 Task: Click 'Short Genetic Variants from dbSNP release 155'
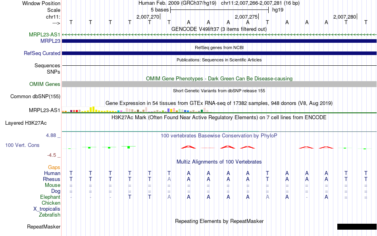(219, 91)
